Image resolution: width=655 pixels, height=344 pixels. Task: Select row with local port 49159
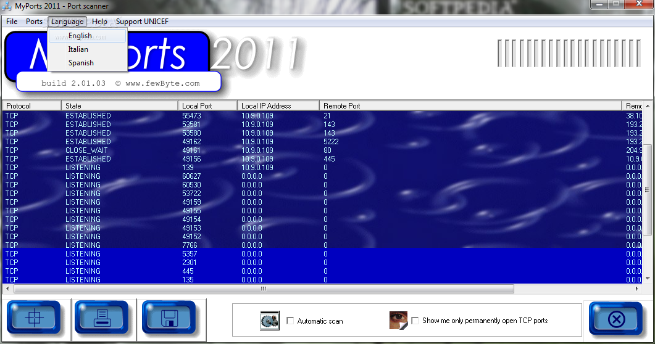click(x=323, y=202)
